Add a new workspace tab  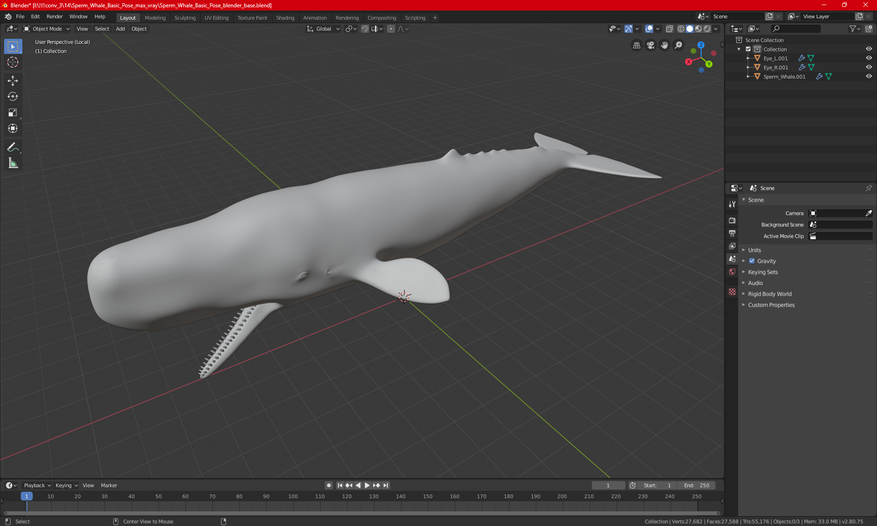[435, 18]
